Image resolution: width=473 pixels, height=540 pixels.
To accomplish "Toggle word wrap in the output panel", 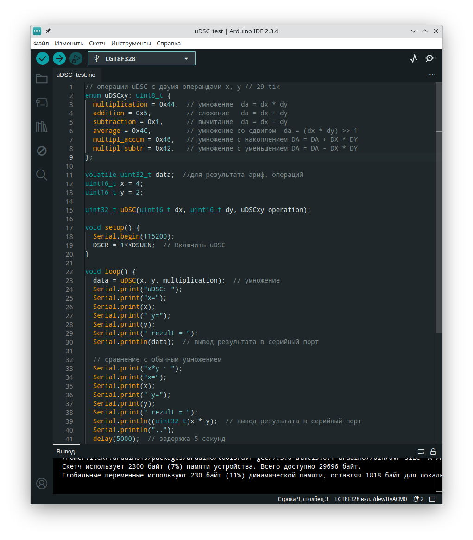I will tap(421, 452).
